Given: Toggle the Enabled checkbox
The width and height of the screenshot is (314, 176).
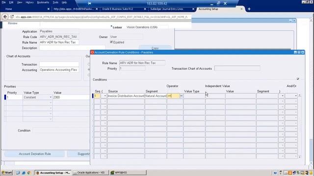Looking at the screenshot, I should tap(111, 42).
